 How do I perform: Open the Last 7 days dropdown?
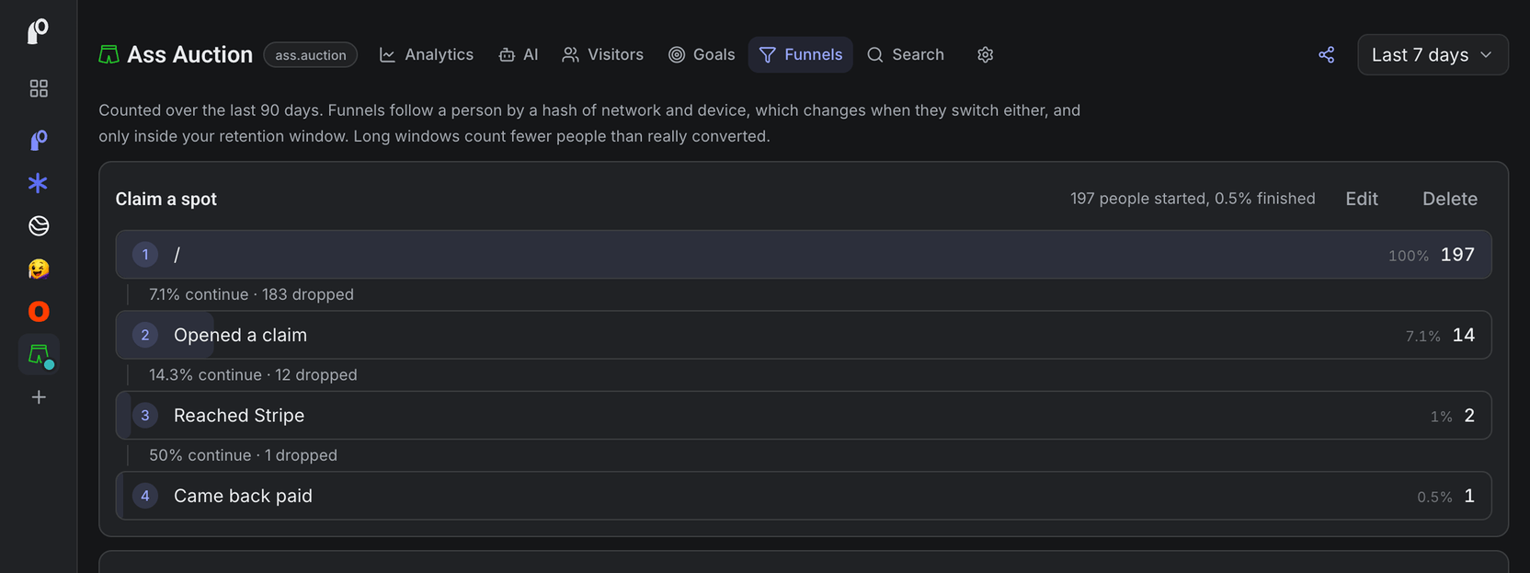tap(1433, 55)
